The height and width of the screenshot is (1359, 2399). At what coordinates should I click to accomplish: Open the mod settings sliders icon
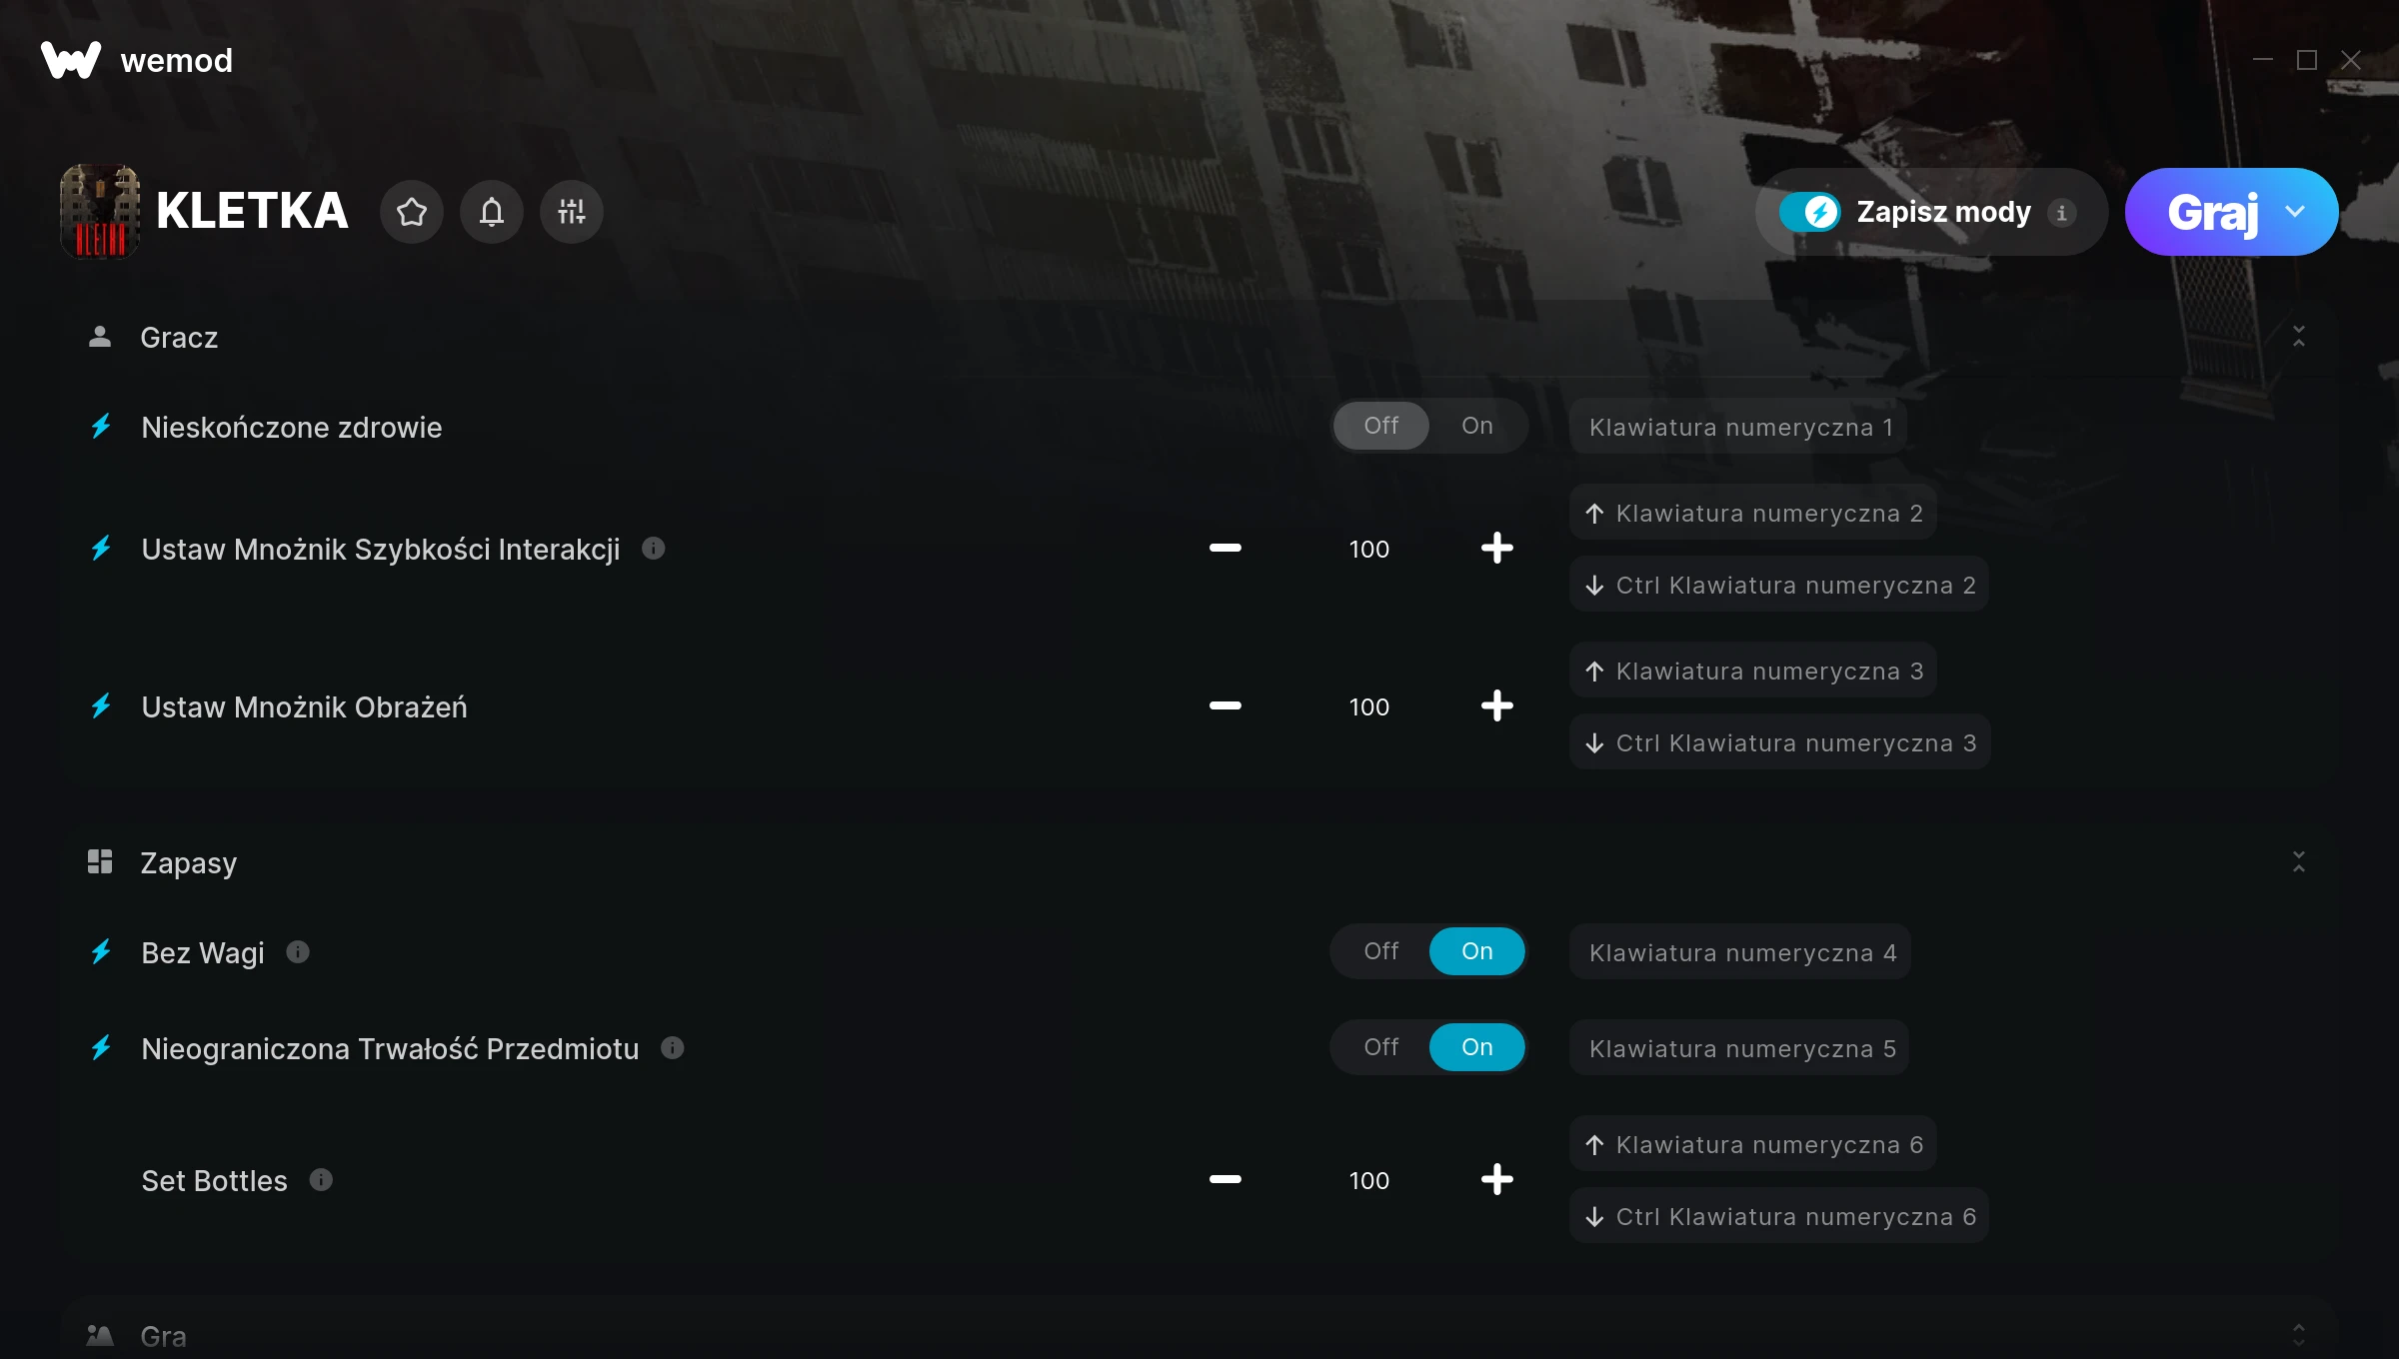pyautogui.click(x=571, y=212)
